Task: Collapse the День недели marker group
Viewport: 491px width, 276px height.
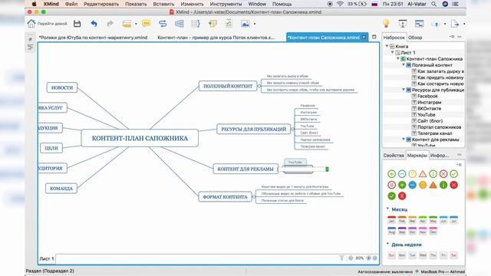Action: pos(387,244)
